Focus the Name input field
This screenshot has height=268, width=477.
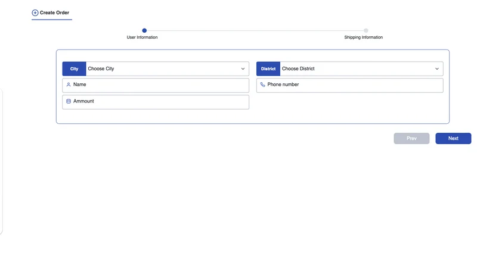tap(156, 85)
